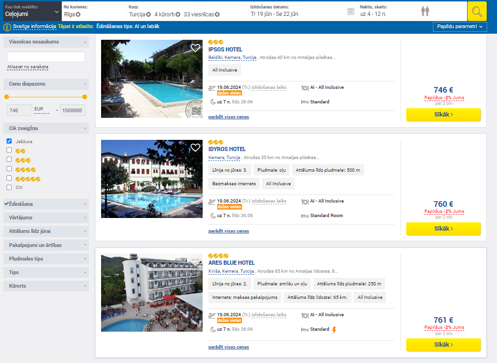Viewport: 497px width, 363px height.
Task: Expand Papildu parametri dropdown
Action: [460, 27]
